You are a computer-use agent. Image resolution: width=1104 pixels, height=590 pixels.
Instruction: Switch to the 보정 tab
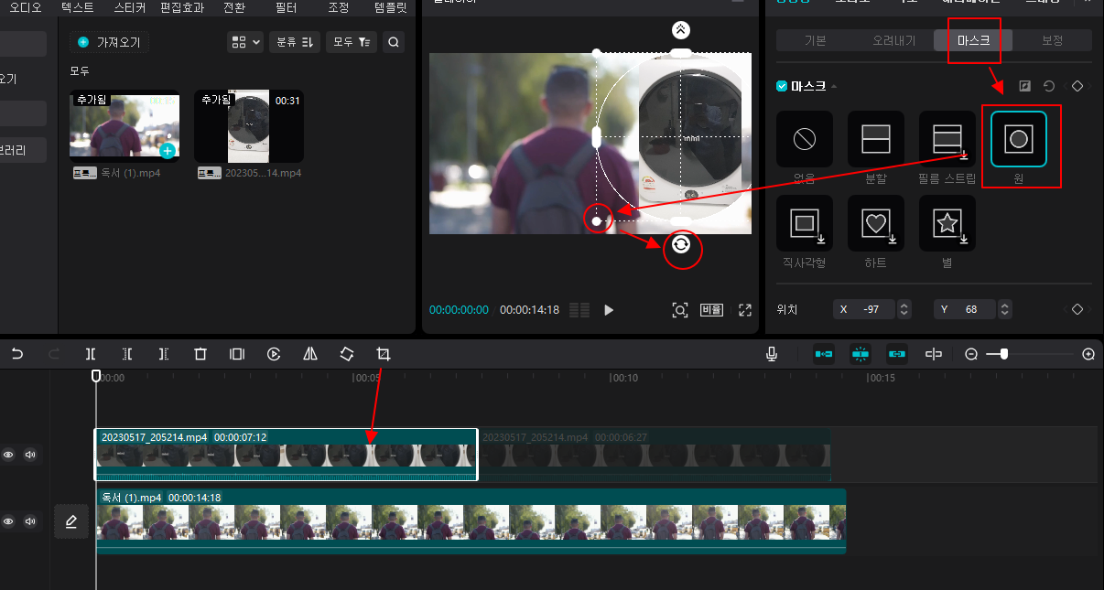1052,40
